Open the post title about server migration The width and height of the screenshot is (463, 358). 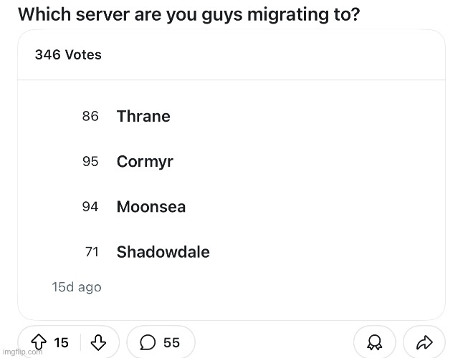[188, 14]
